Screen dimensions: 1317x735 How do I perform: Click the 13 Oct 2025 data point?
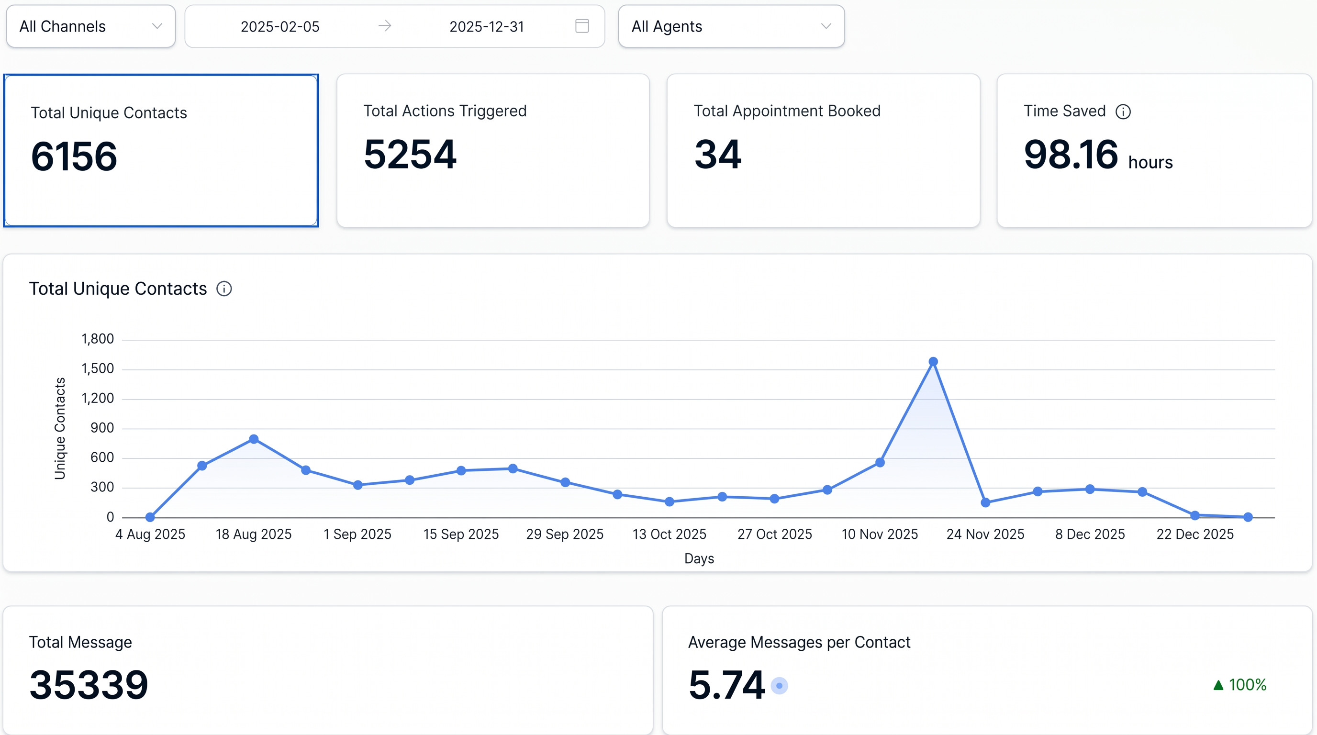pos(669,502)
